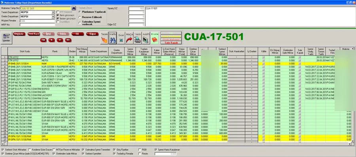Click the AutoFit column icon
Image resolution: width=356 pixels, height=157 pixels.
(x=146, y=38)
